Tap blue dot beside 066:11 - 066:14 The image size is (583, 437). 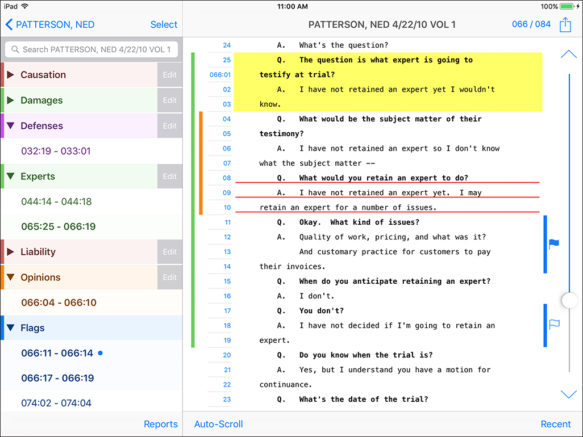click(x=101, y=353)
